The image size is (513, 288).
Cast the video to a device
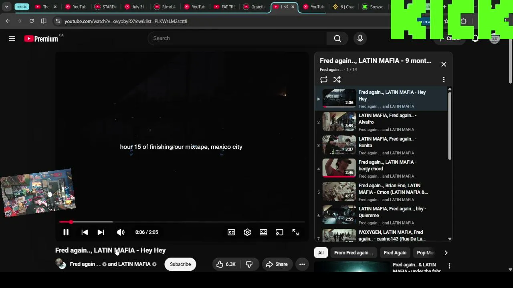tap(279, 232)
